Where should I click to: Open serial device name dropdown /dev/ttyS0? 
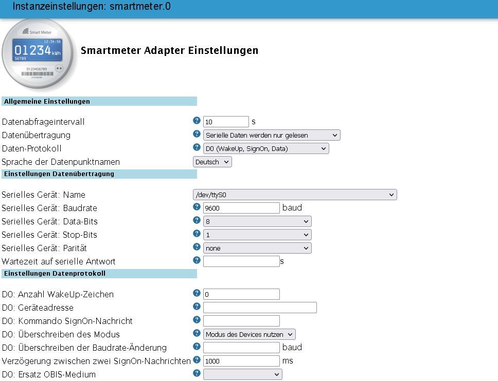tap(295, 195)
